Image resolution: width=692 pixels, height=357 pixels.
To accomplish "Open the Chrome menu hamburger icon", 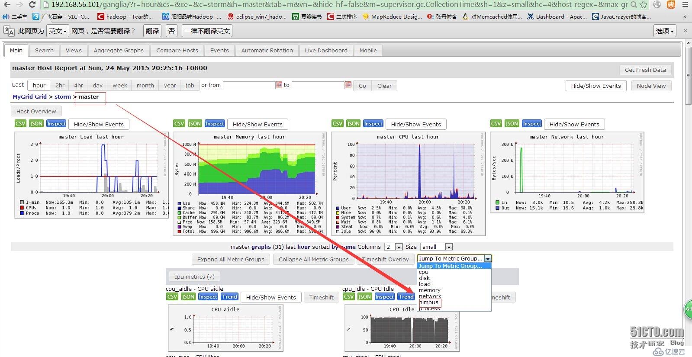I will (685, 5).
